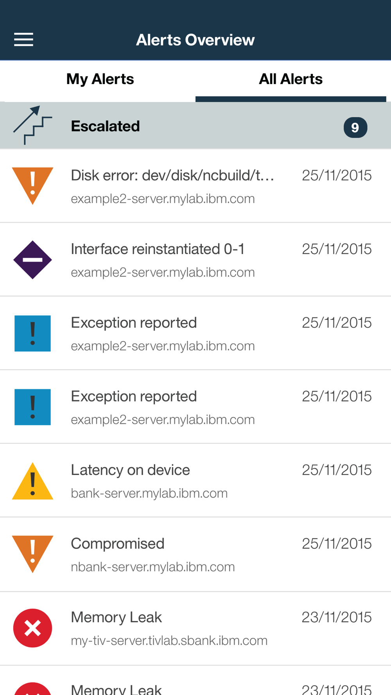Tap the Escalated count badge showing 9
The width and height of the screenshot is (391, 695).
click(355, 127)
